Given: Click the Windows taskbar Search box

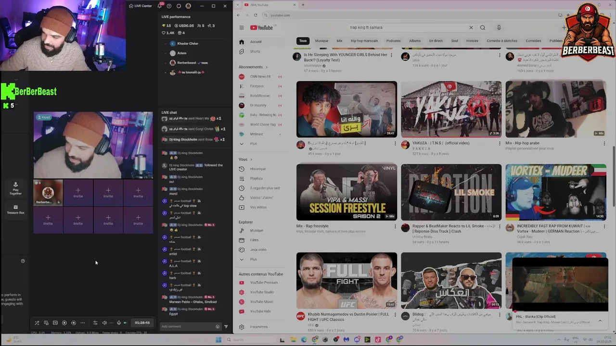Looking at the screenshot, I should point(251,340).
